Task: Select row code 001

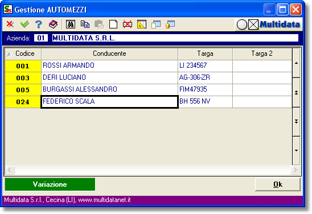Action: click(x=23, y=66)
